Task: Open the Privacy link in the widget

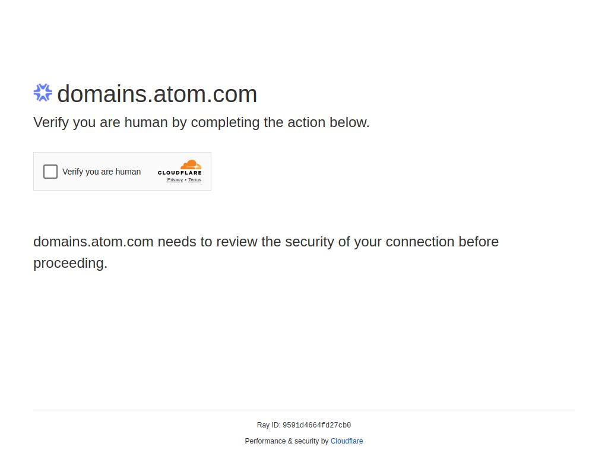Action: click(x=175, y=180)
